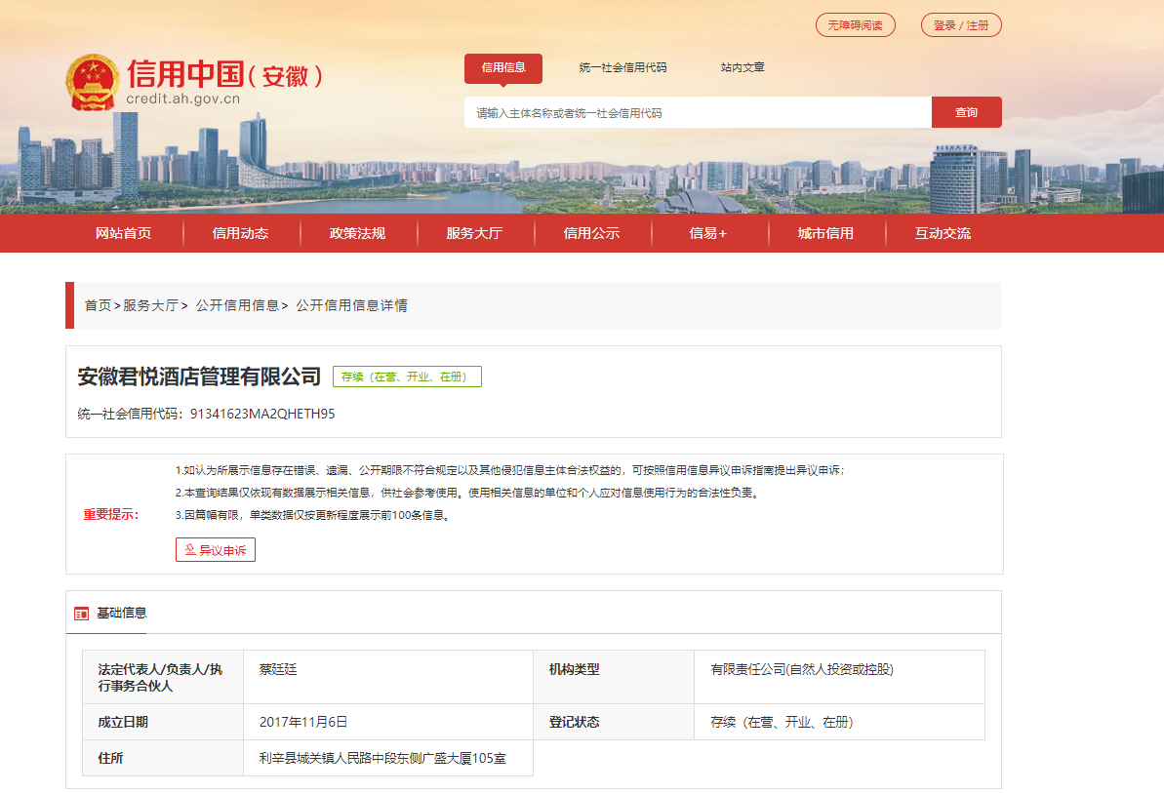The height and width of the screenshot is (794, 1164).
Task: Select the 城市信用 navigation item
Action: coord(826,233)
